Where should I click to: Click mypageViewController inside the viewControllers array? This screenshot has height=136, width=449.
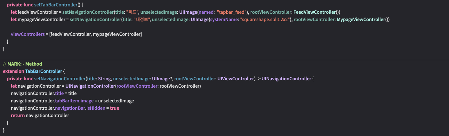(116, 34)
